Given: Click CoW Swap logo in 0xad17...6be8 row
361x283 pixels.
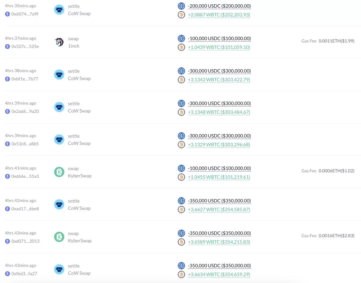Looking at the screenshot, I should coord(59,205).
